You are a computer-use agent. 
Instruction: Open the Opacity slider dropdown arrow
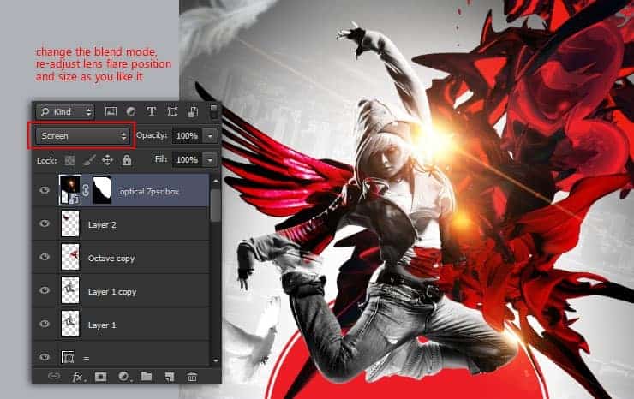pos(210,136)
